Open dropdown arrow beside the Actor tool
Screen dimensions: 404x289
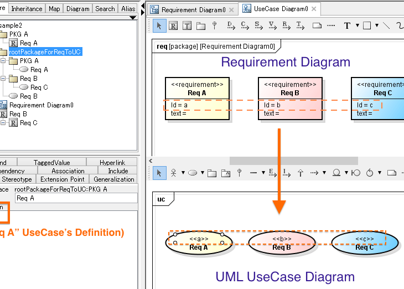(182, 173)
